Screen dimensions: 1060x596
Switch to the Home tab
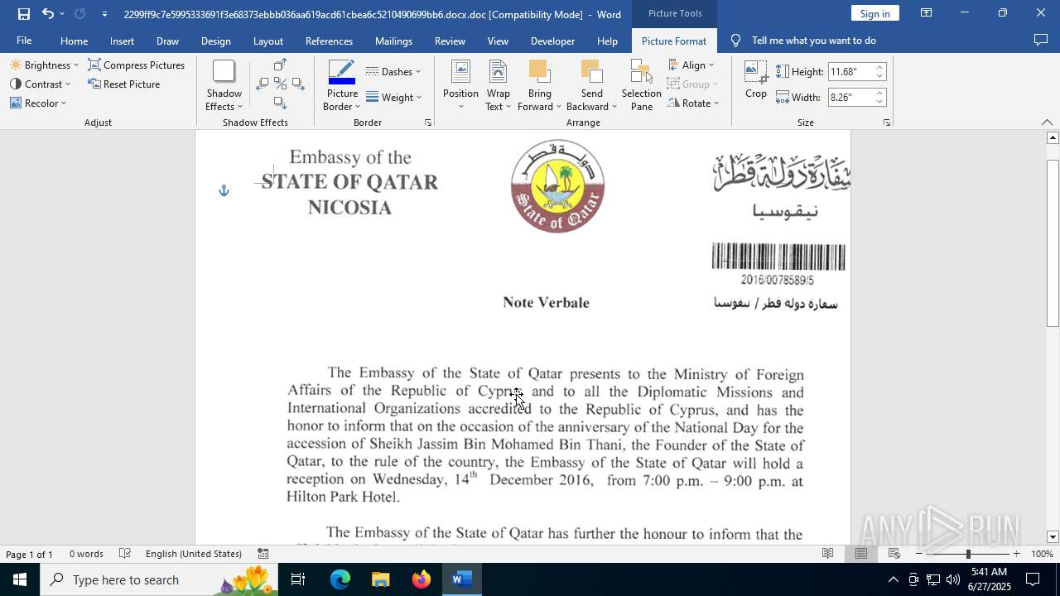(x=74, y=41)
